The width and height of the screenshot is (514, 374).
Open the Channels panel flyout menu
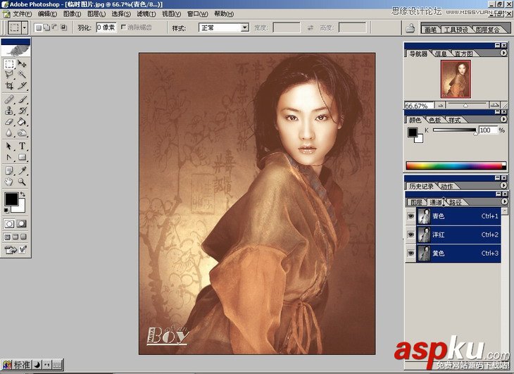[504, 201]
